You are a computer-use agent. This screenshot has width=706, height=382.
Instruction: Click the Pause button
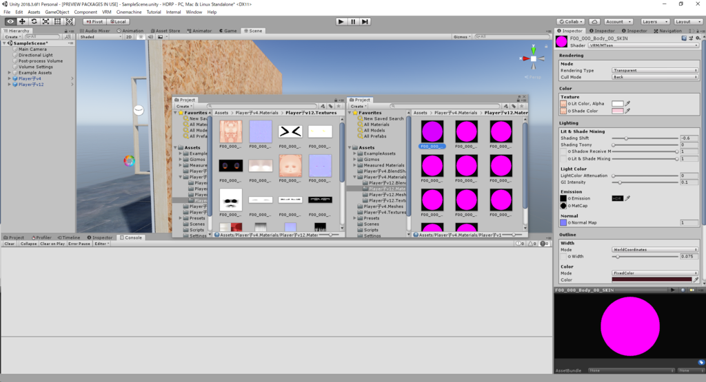pos(353,21)
